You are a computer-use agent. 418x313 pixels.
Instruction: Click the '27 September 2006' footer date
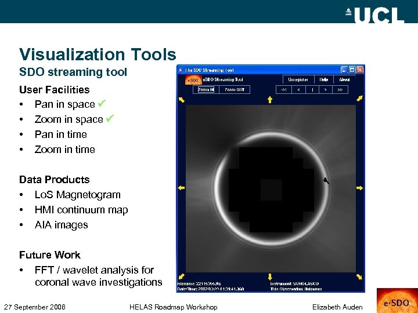click(x=35, y=307)
